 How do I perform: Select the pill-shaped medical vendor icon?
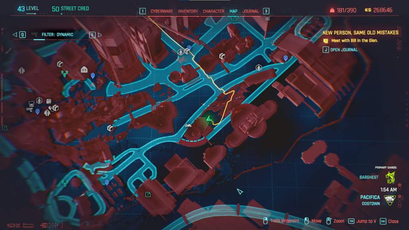pos(51,108)
